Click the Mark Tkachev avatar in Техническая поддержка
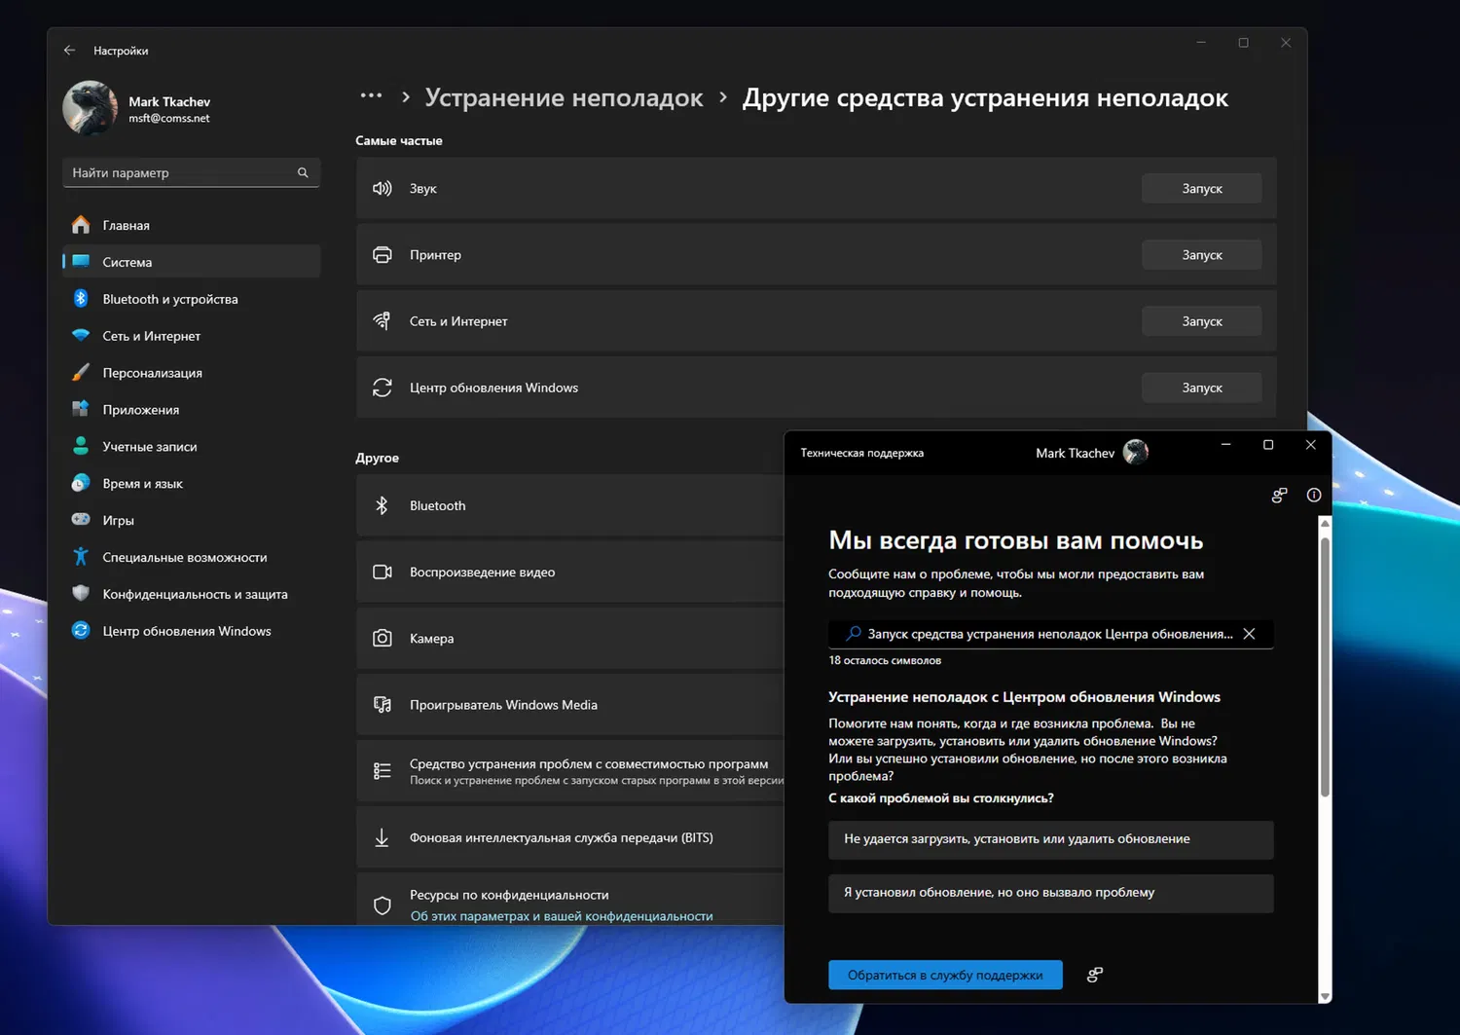1460x1035 pixels. tap(1136, 452)
